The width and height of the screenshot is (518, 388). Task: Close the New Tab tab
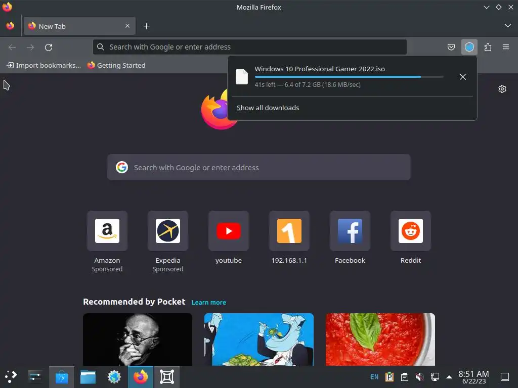click(127, 26)
